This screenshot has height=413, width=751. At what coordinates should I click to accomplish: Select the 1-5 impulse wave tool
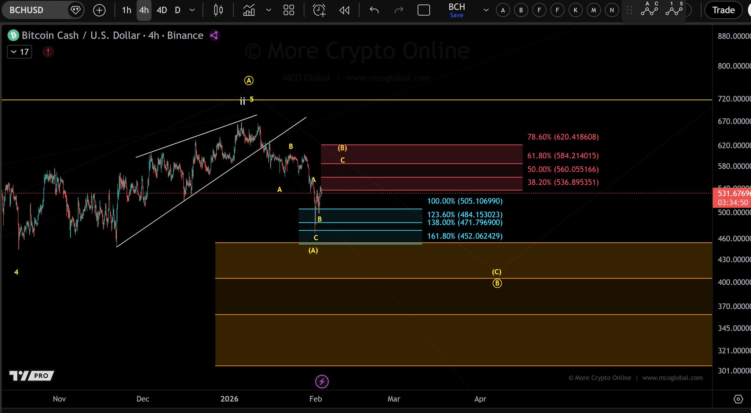[x=674, y=10]
